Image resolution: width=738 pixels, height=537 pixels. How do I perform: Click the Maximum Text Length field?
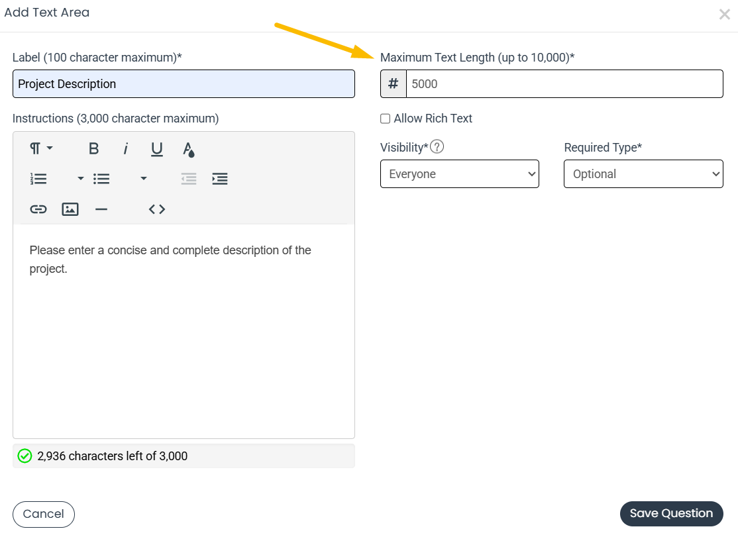click(564, 84)
